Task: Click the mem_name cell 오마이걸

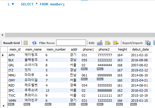Action: click(x=34, y=80)
